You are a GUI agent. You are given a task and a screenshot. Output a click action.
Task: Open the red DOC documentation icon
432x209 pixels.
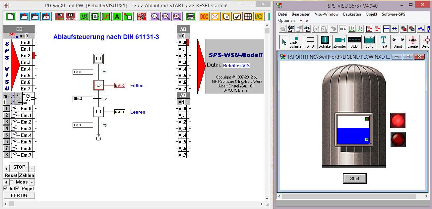pyautogui.click(x=204, y=17)
